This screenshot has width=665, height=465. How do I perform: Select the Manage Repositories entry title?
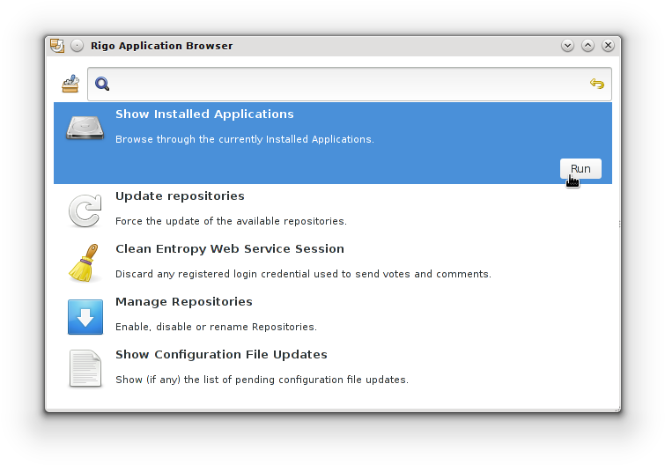183,301
